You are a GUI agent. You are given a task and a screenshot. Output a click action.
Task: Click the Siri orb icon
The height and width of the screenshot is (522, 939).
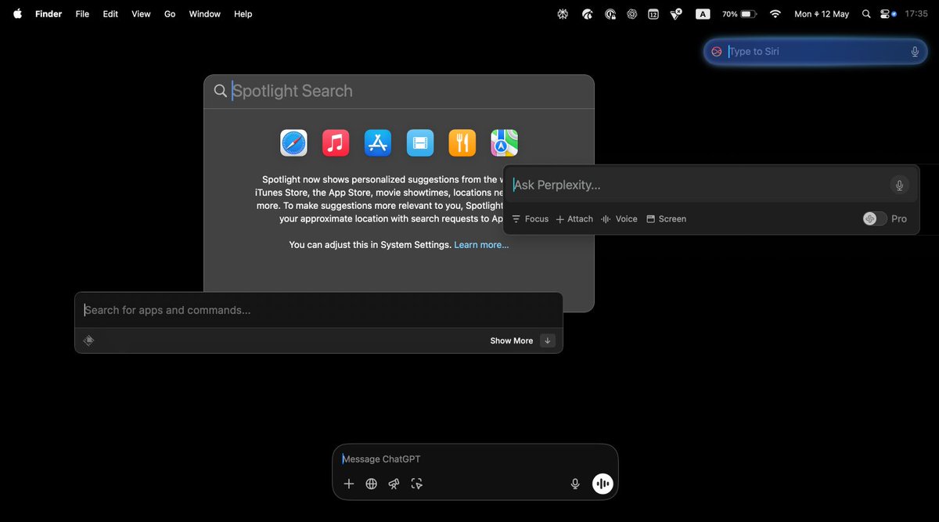tap(716, 52)
